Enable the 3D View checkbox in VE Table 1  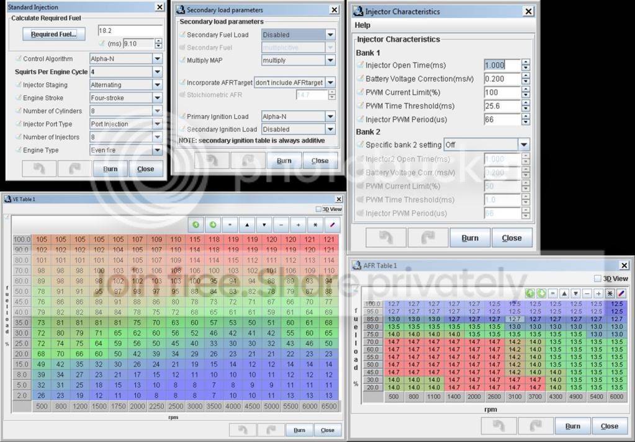318,209
